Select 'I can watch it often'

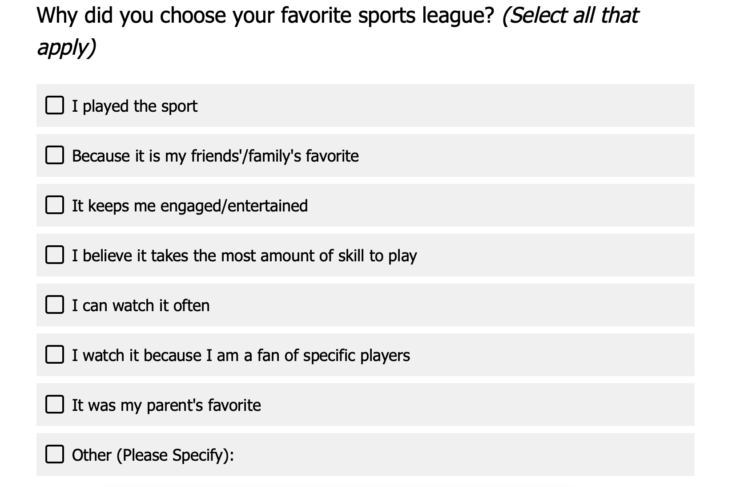click(x=54, y=305)
